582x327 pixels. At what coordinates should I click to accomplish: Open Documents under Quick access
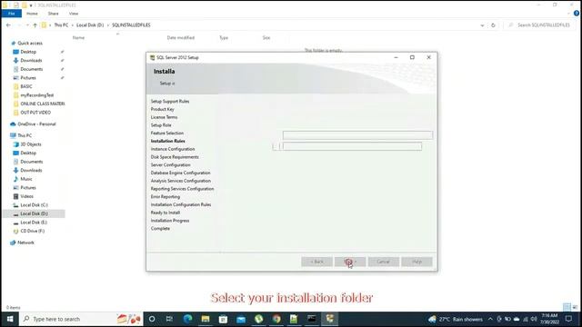(x=31, y=69)
